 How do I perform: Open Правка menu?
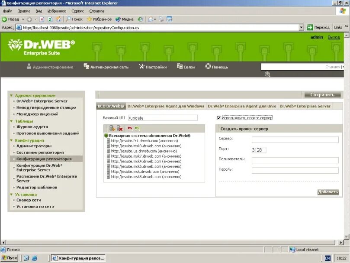pyautogui.click(x=24, y=11)
